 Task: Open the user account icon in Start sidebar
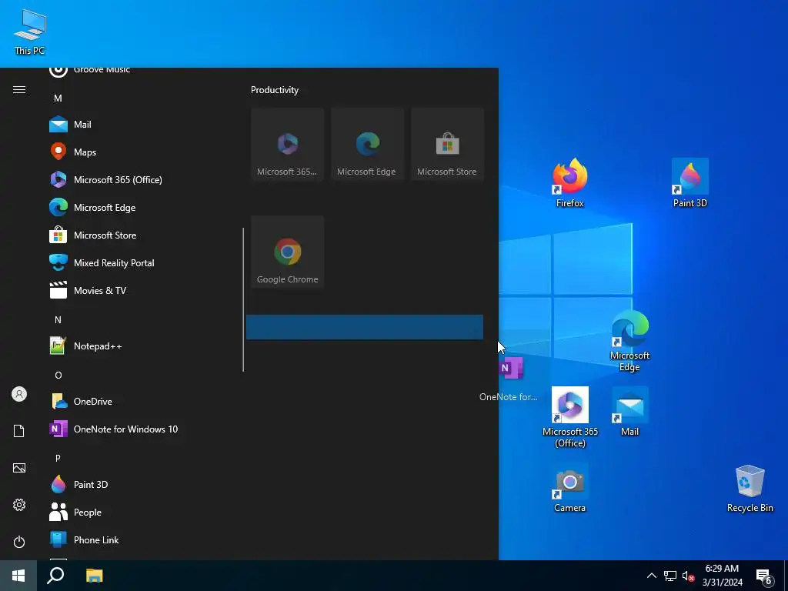[19, 394]
